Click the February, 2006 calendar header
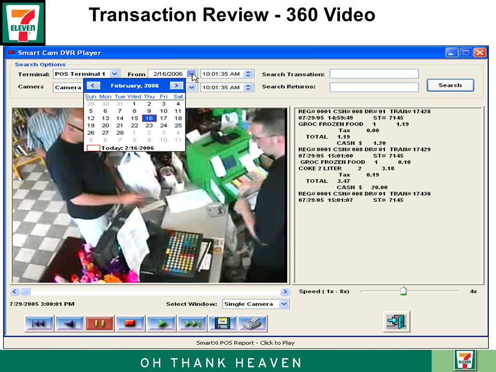The height and width of the screenshot is (372, 496). coord(135,86)
